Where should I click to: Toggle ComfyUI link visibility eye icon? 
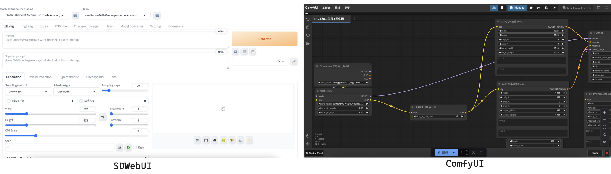(604, 142)
